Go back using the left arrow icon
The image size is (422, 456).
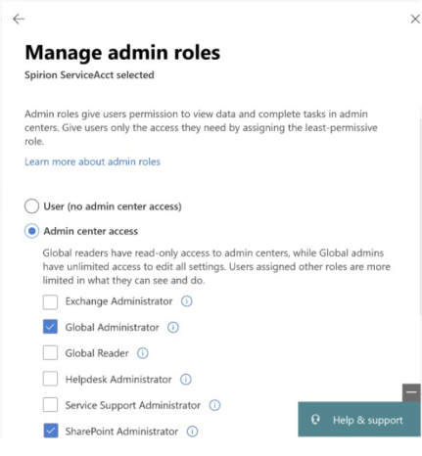19,19
